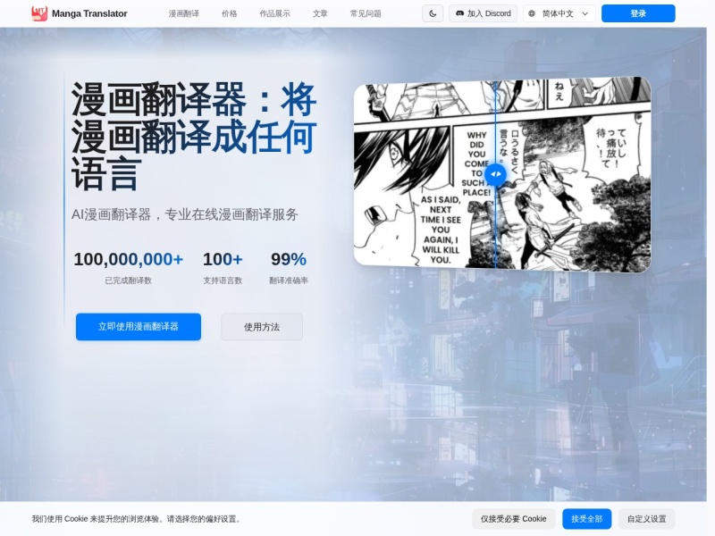Click the 99% accuracy figure

(289, 259)
